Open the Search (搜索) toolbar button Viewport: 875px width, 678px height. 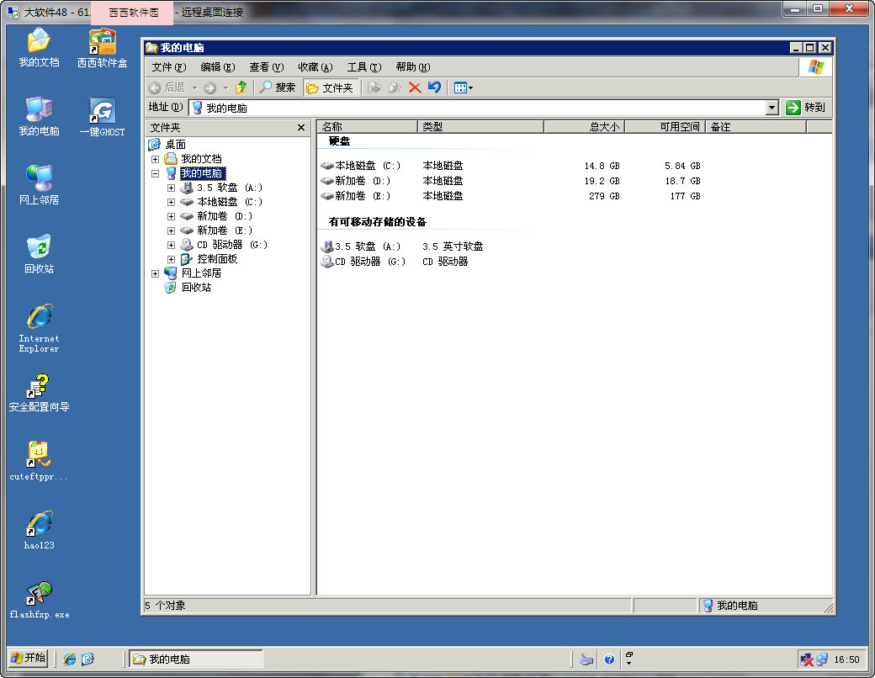[278, 87]
